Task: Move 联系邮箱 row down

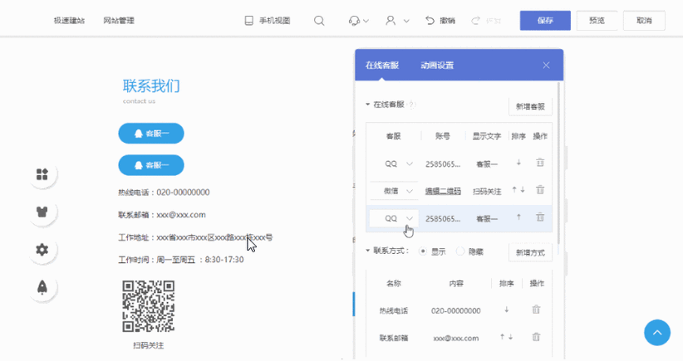Action: click(x=510, y=337)
